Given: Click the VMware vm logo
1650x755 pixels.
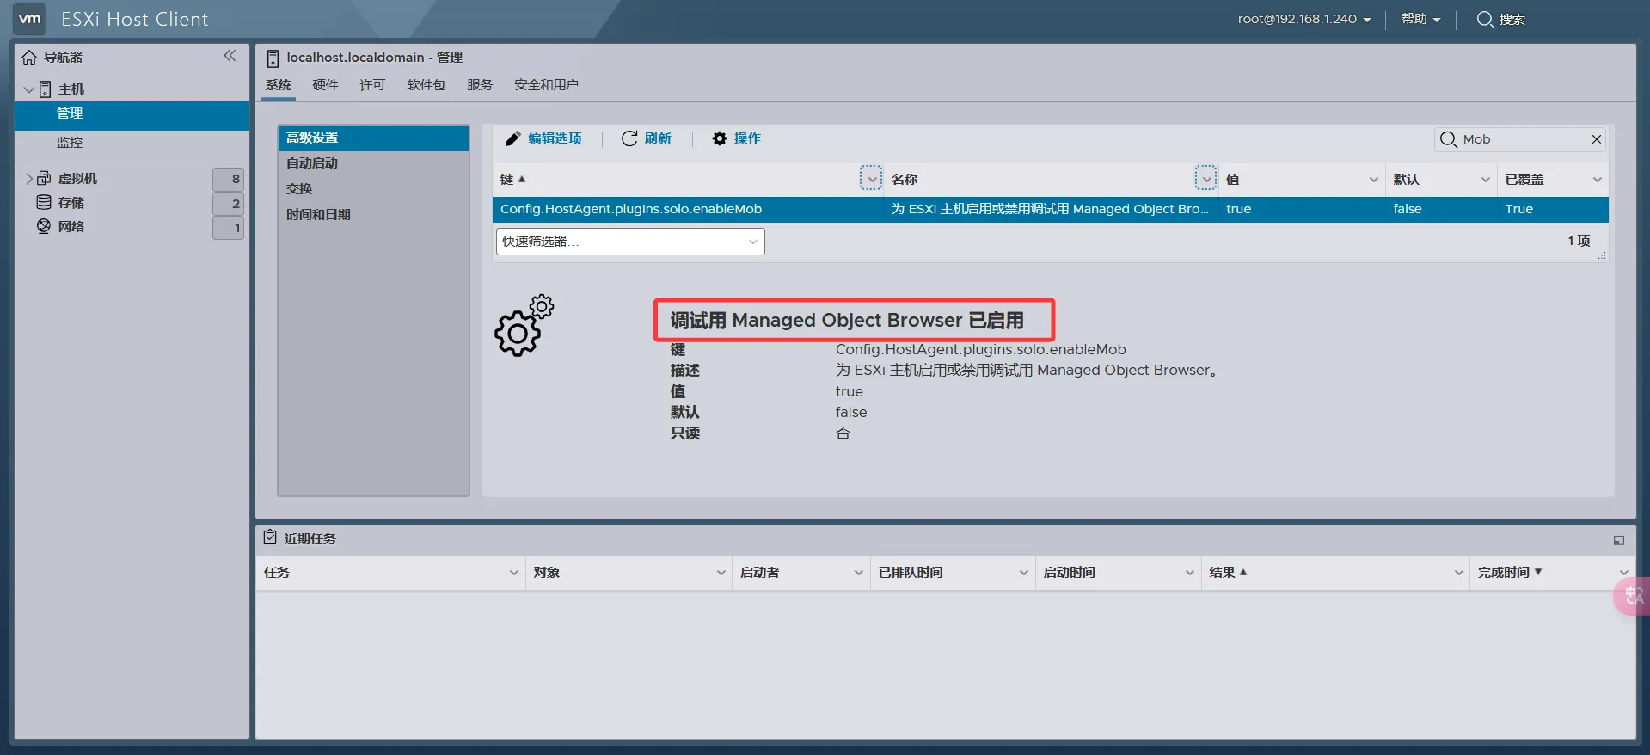Looking at the screenshot, I should [x=30, y=19].
